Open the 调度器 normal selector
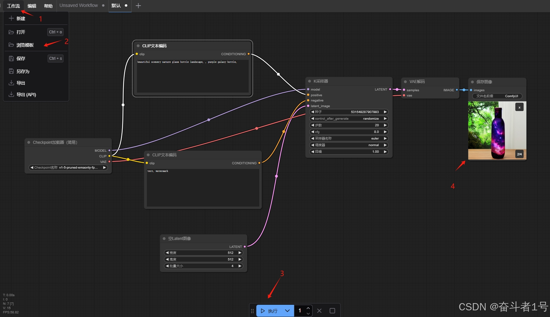The height and width of the screenshot is (317, 550). (x=349, y=145)
